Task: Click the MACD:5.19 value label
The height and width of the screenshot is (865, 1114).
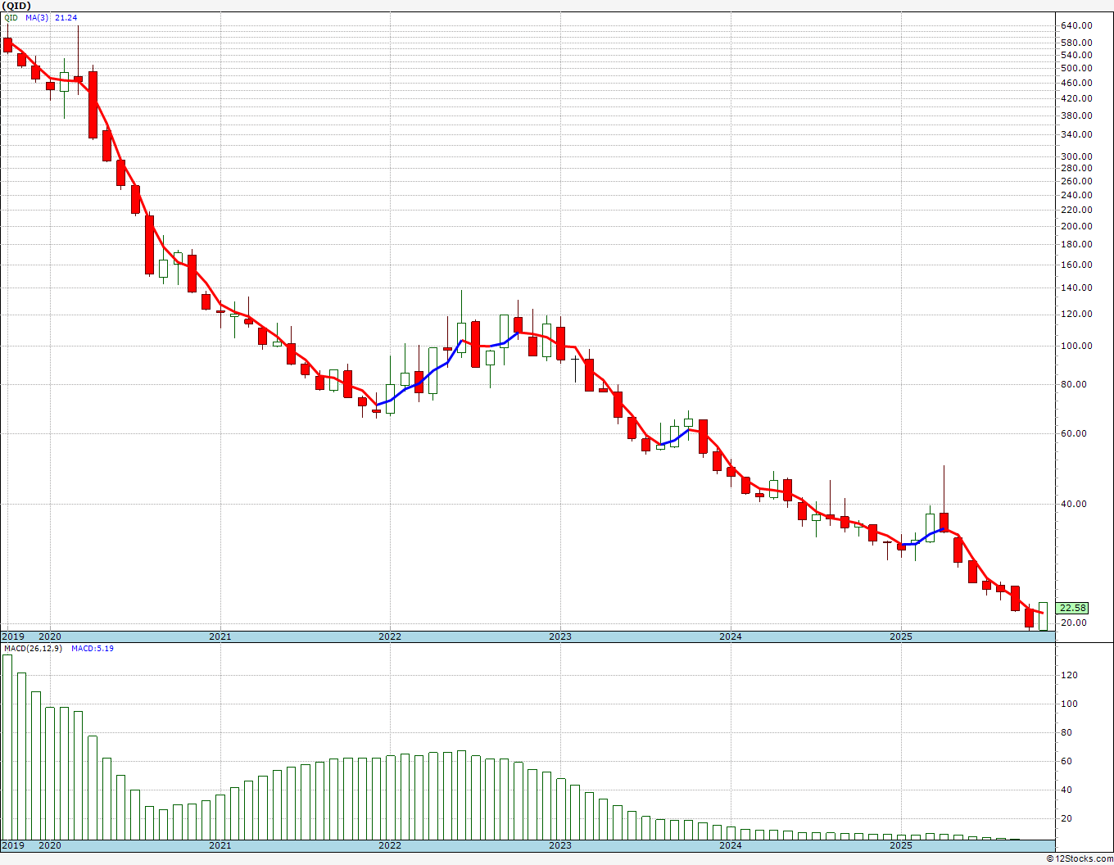Action: tap(92, 649)
